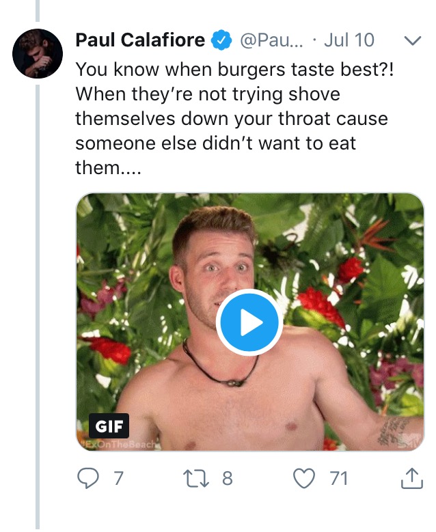Play the GIF with the blue play button
436x532 pixels.
[x=249, y=322]
